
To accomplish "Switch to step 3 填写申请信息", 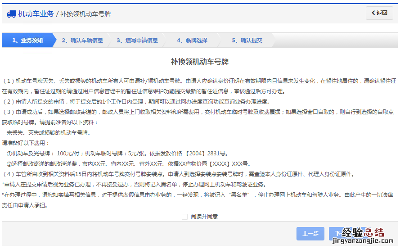I will click(137, 41).
